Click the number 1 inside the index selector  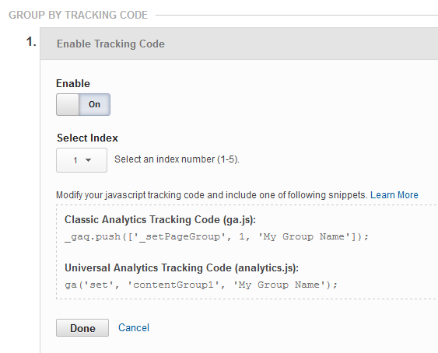coord(75,160)
